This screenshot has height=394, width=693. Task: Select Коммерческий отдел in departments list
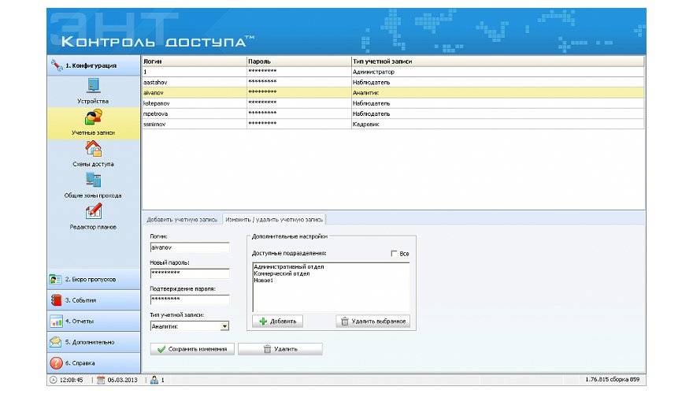(282, 273)
